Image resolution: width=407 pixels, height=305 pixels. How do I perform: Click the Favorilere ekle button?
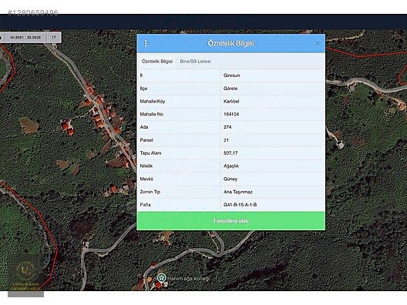coord(230,221)
